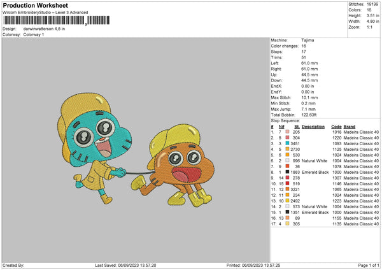Click the 'Stop Sequence:' heading
Image resolution: width=382 pixels, height=270 pixels.
[285, 120]
